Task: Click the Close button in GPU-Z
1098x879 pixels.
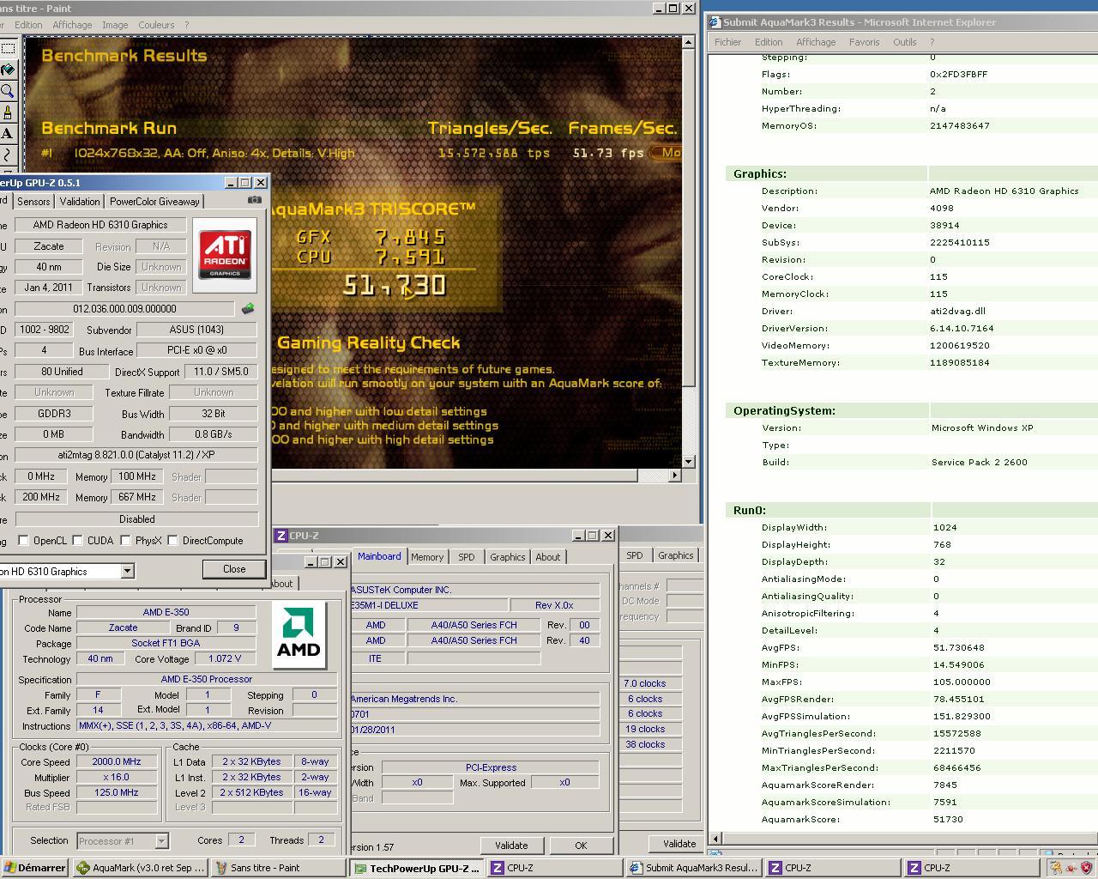Action: pyautogui.click(x=234, y=569)
